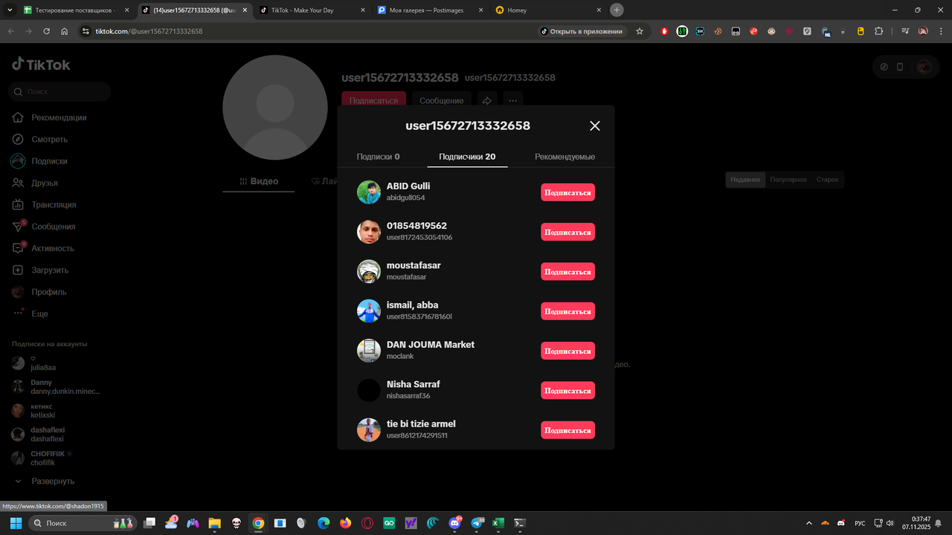Open moustafasar's avatar thumbnail
Viewport: 952px width, 535px height.
pos(369,271)
